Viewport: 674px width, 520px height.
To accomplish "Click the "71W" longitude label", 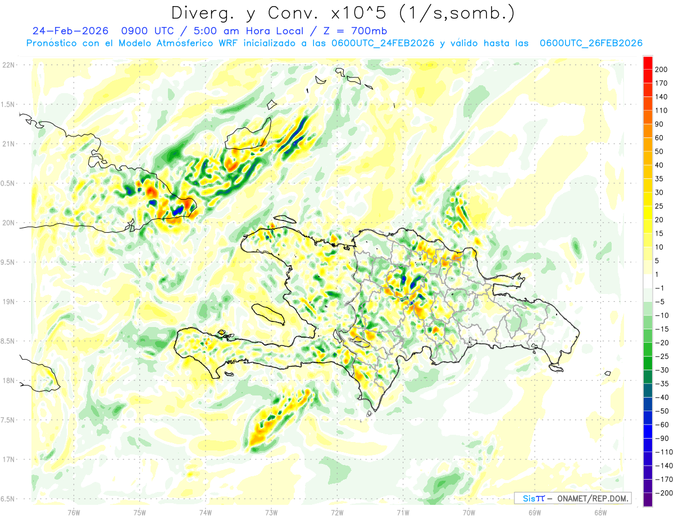I will point(403,512).
